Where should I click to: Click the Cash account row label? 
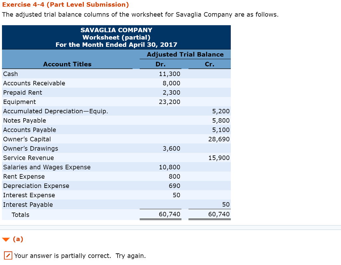(11, 74)
